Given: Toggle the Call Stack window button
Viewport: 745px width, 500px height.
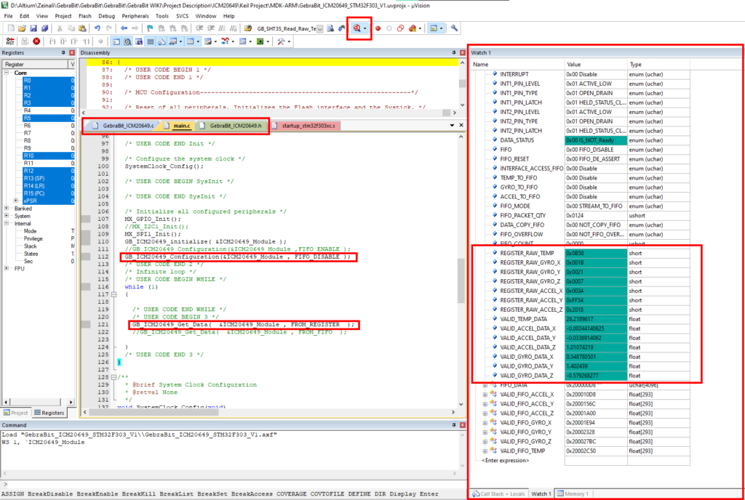Looking at the screenshot, I should click(162, 41).
